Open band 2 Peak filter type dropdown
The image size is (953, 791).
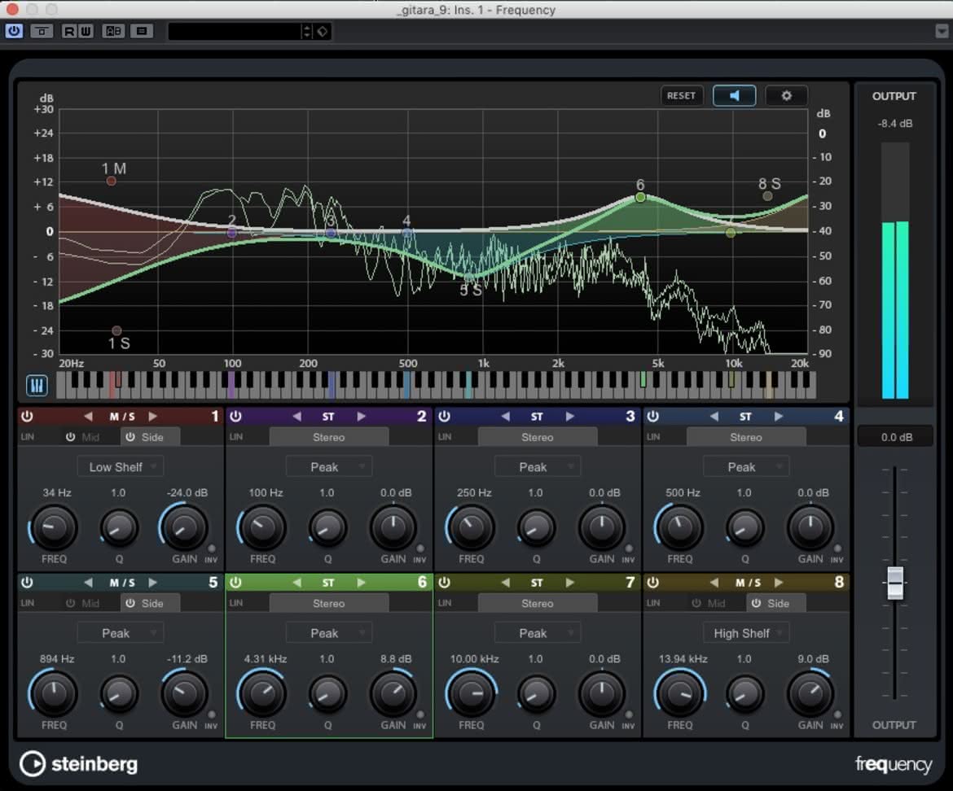pyautogui.click(x=329, y=467)
